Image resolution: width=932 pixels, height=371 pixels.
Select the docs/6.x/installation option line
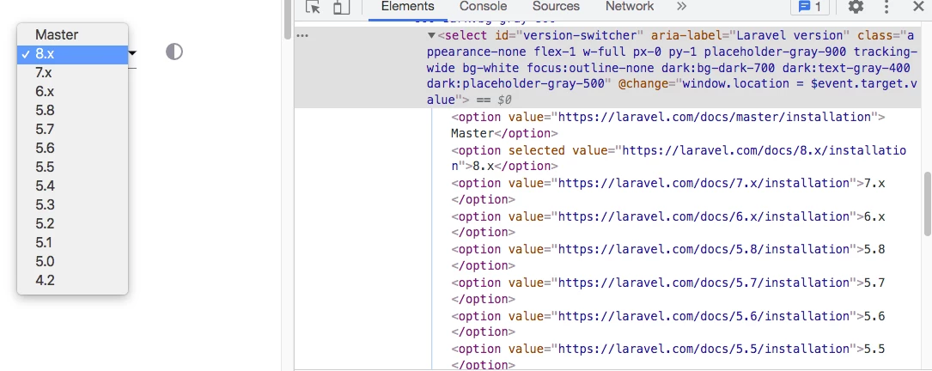[668, 224]
